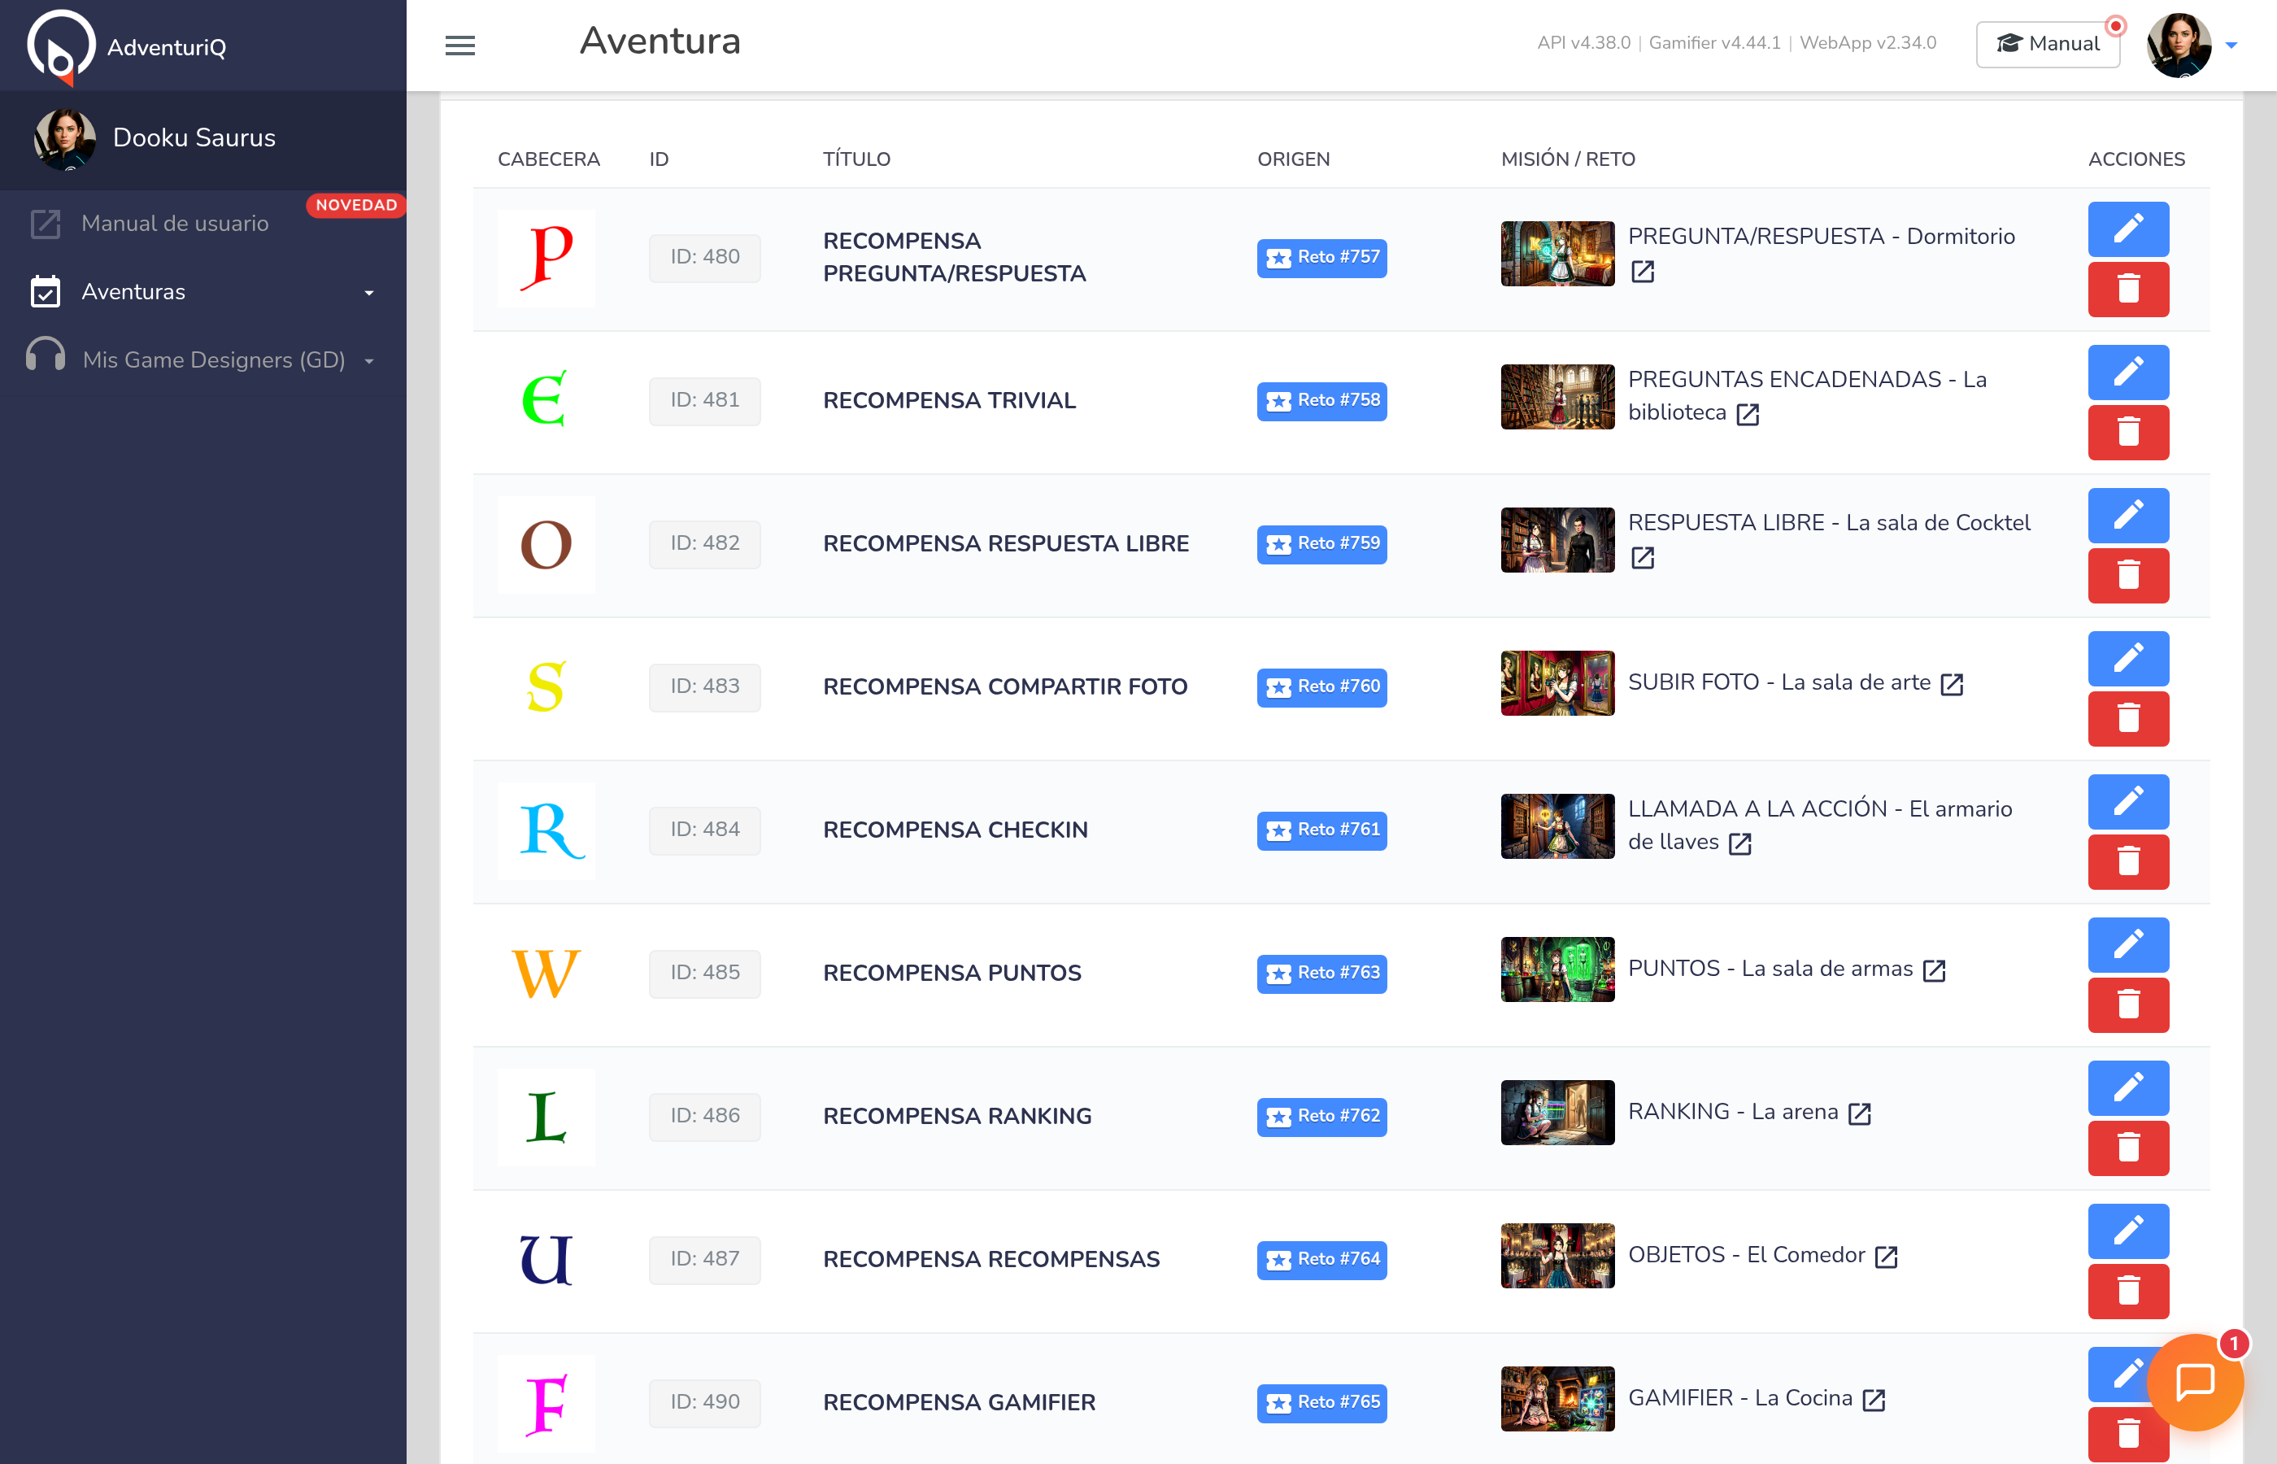Open Reto #763 origin badge

(x=1321, y=974)
